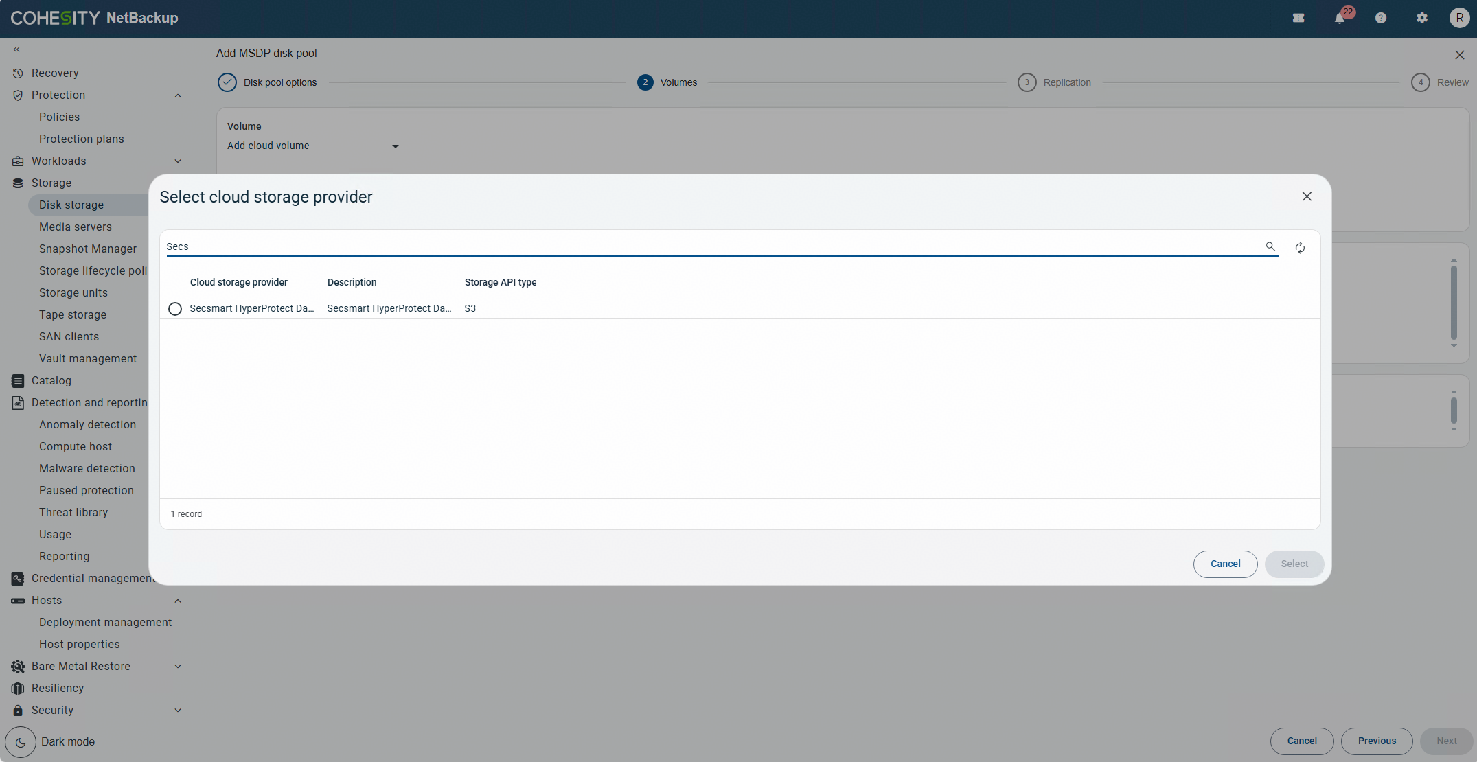1477x762 pixels.
Task: Click the Security lock icon
Action: coord(18,710)
